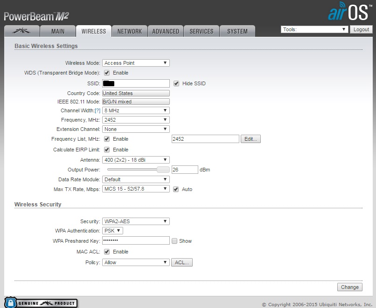Open the Frequency, MHz dropdown

(x=136, y=120)
